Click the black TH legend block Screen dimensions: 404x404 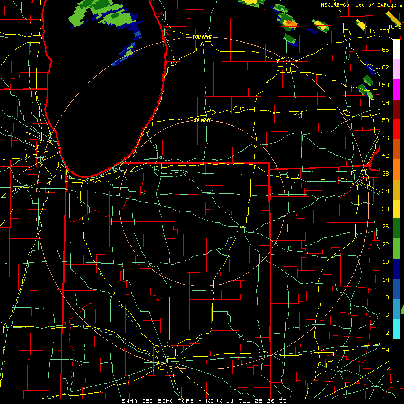pos(396,349)
